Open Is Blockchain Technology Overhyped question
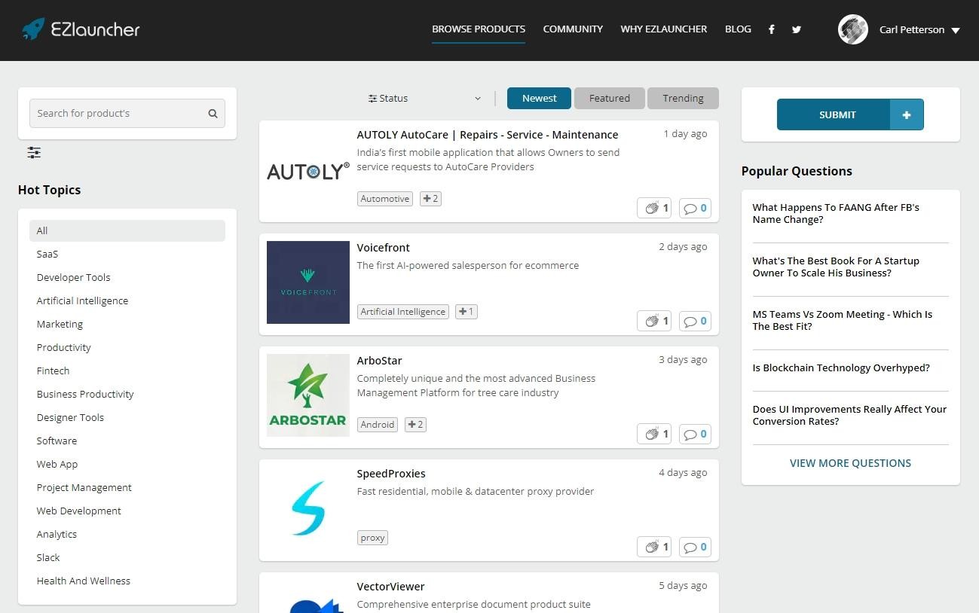 [x=841, y=368]
